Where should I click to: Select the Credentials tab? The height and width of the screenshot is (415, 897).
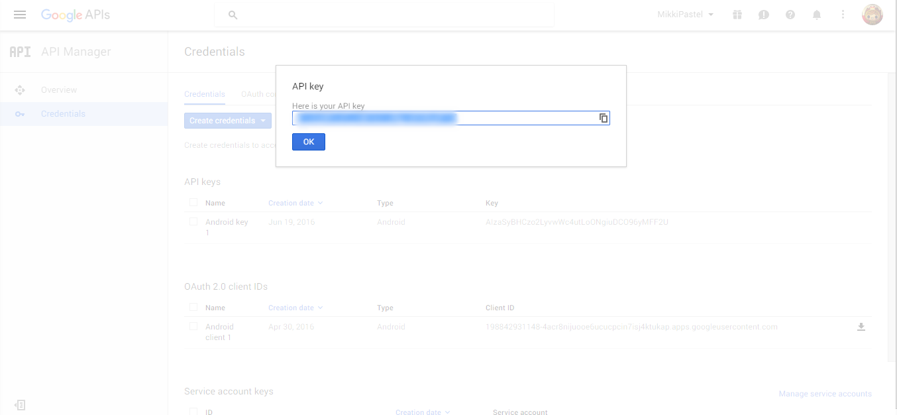tap(205, 94)
